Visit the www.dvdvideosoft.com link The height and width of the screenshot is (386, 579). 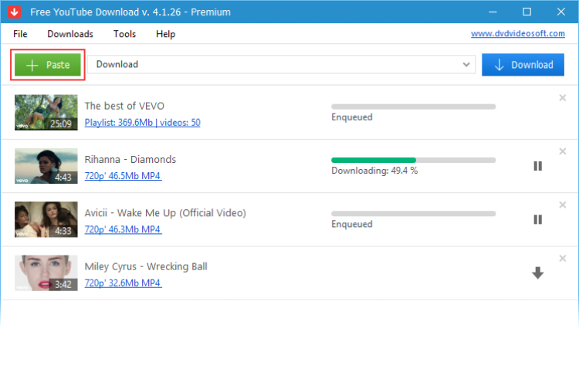click(x=518, y=34)
